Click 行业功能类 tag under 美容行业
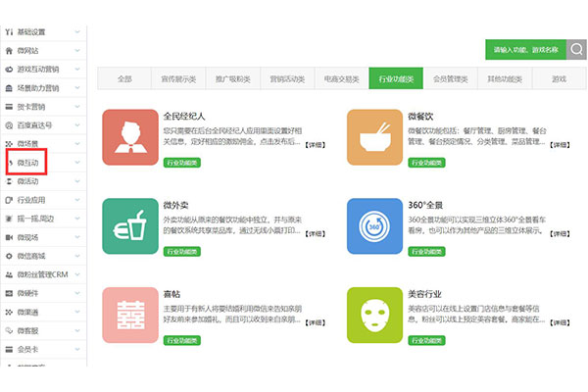 coord(426,340)
